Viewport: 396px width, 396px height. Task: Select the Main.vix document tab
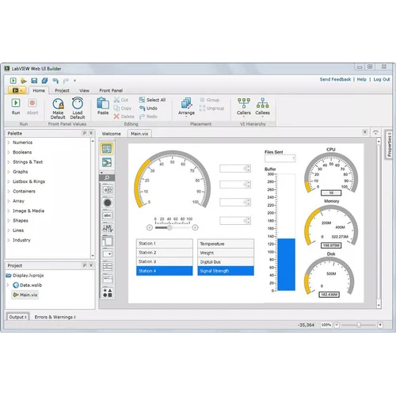click(139, 134)
